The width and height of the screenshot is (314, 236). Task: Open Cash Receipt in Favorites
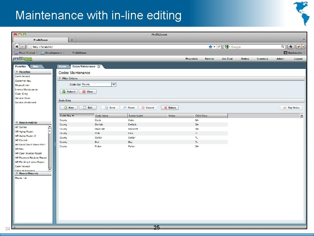23,77
